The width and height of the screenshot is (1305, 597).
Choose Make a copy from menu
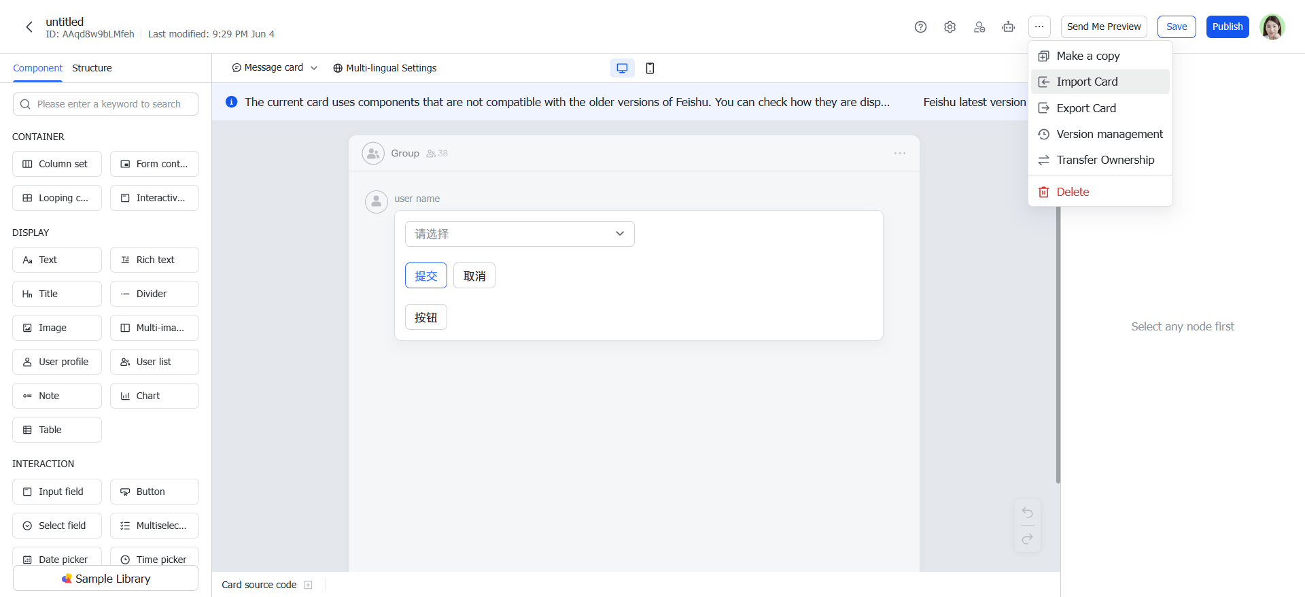(x=1100, y=56)
